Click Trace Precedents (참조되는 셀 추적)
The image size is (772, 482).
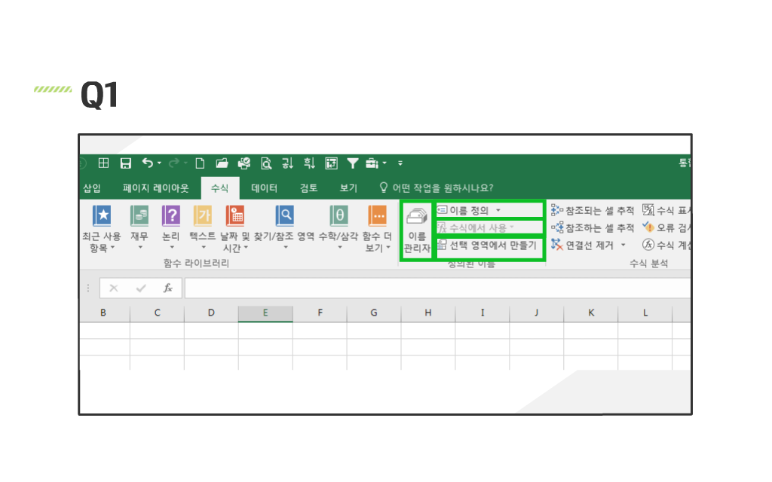tap(593, 210)
